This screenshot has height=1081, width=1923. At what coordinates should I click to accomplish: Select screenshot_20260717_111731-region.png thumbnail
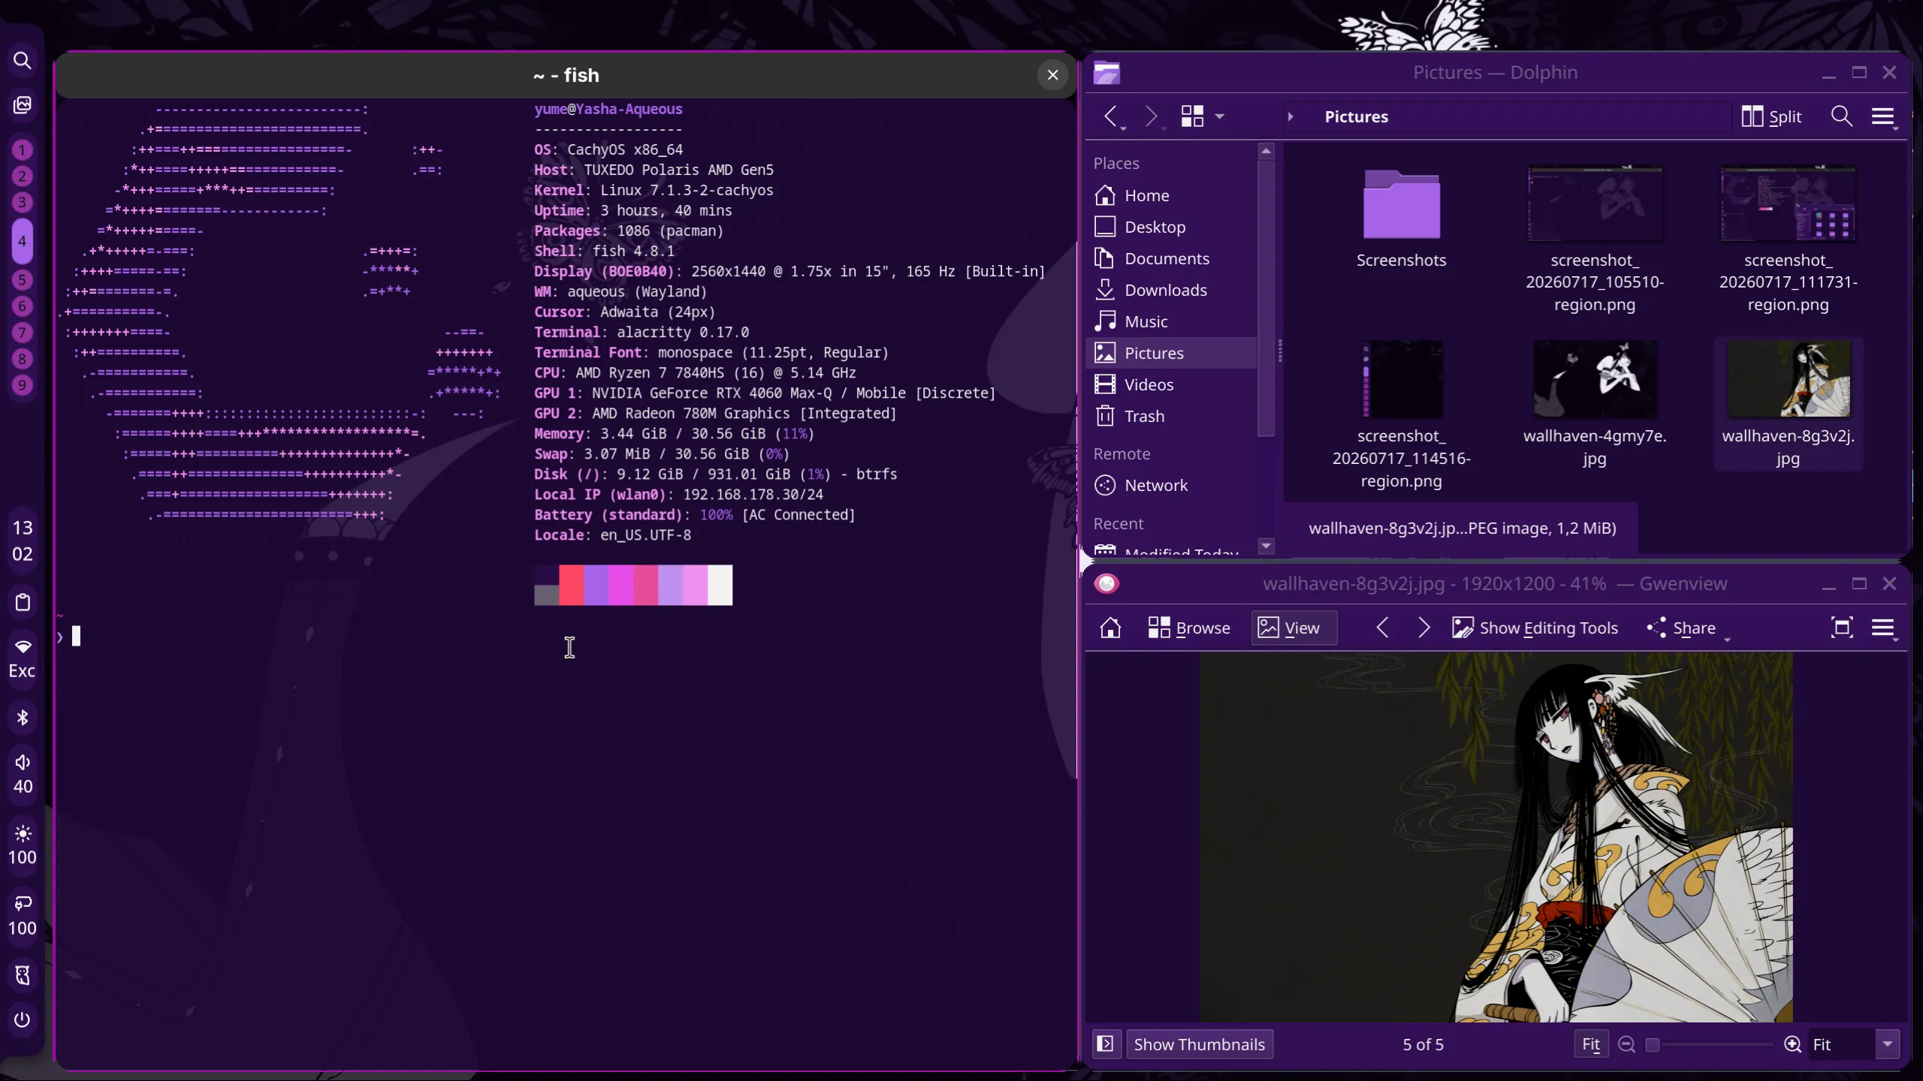pyautogui.click(x=1788, y=204)
